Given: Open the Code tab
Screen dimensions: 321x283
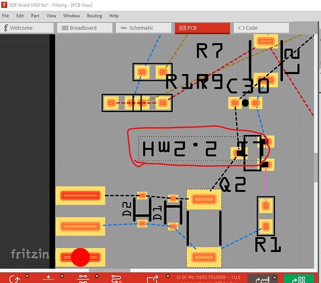Looking at the screenshot, I should pos(261,28).
